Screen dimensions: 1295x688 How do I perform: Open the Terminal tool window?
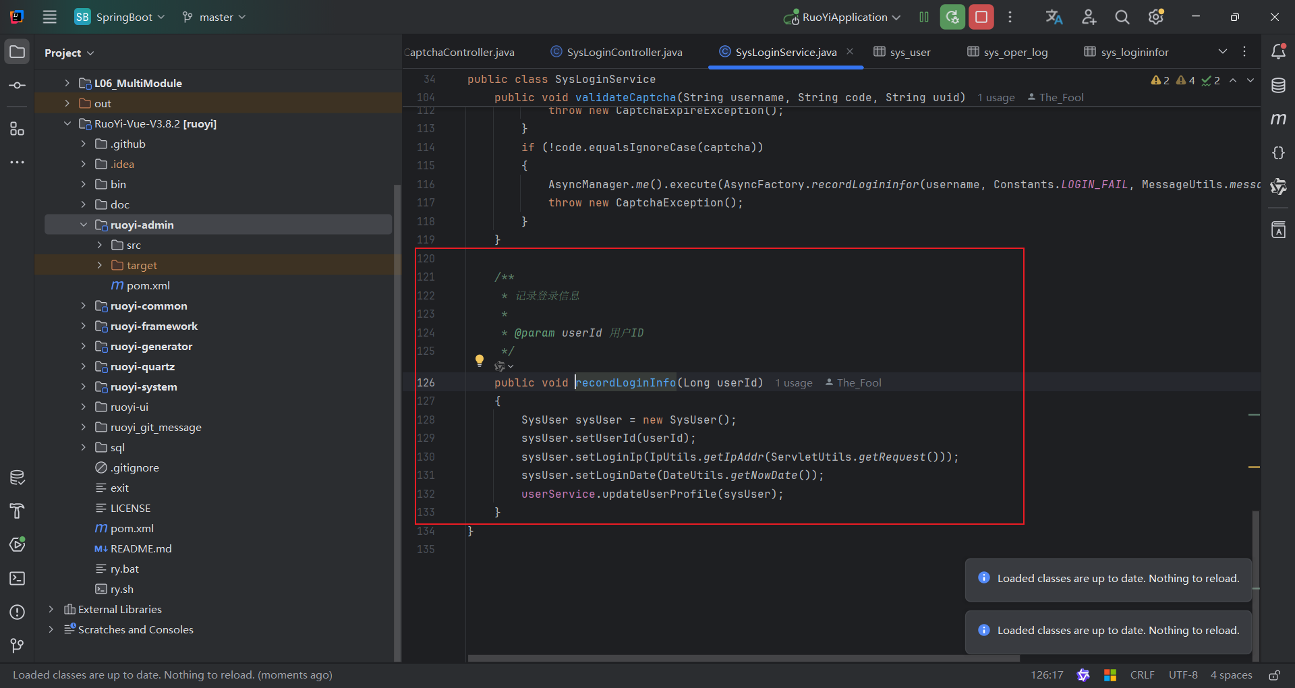(x=18, y=579)
